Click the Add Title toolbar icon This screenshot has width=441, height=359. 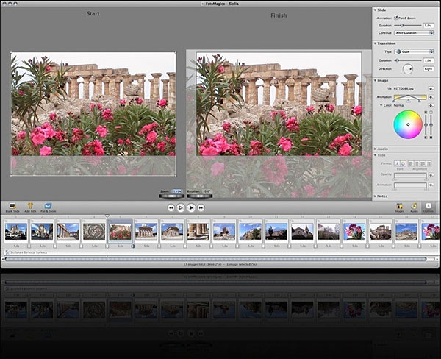click(x=30, y=206)
